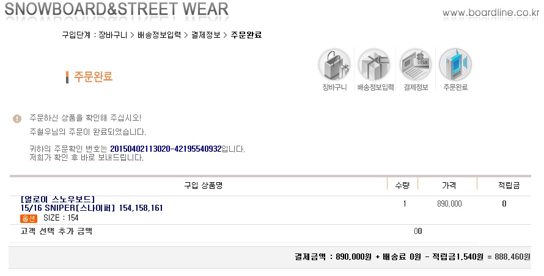Click the 적립금 column header
This screenshot has height=276, width=544.
(x=509, y=185)
